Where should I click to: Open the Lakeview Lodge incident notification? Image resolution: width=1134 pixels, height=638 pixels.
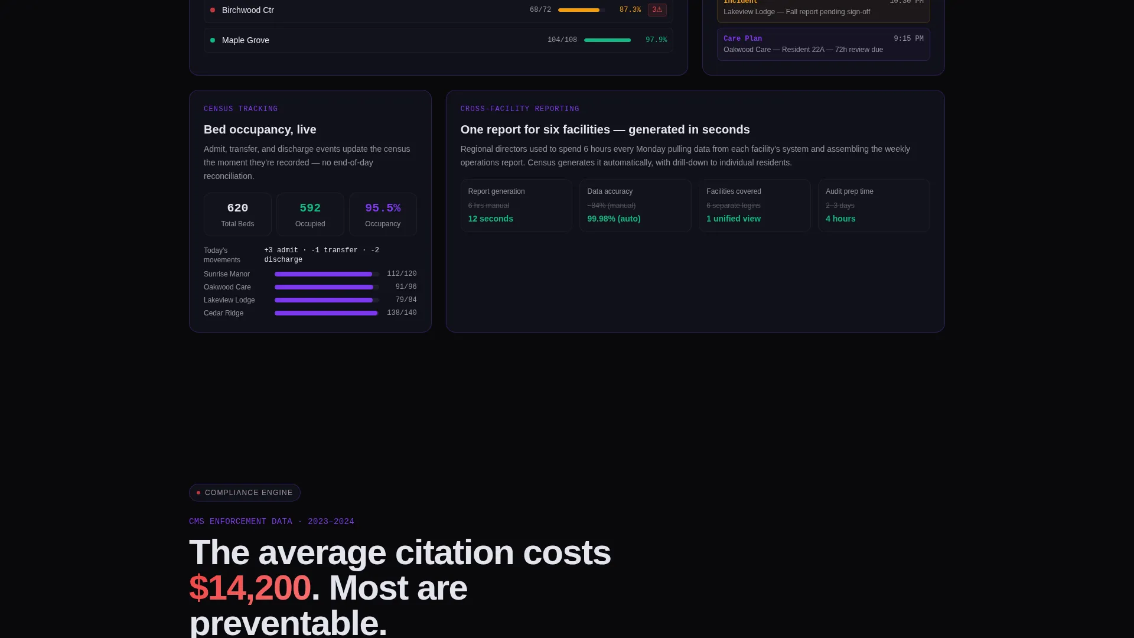pos(823,9)
